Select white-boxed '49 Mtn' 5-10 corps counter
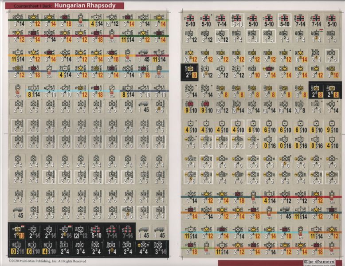345x266 pixels. pyautogui.click(x=237, y=21)
